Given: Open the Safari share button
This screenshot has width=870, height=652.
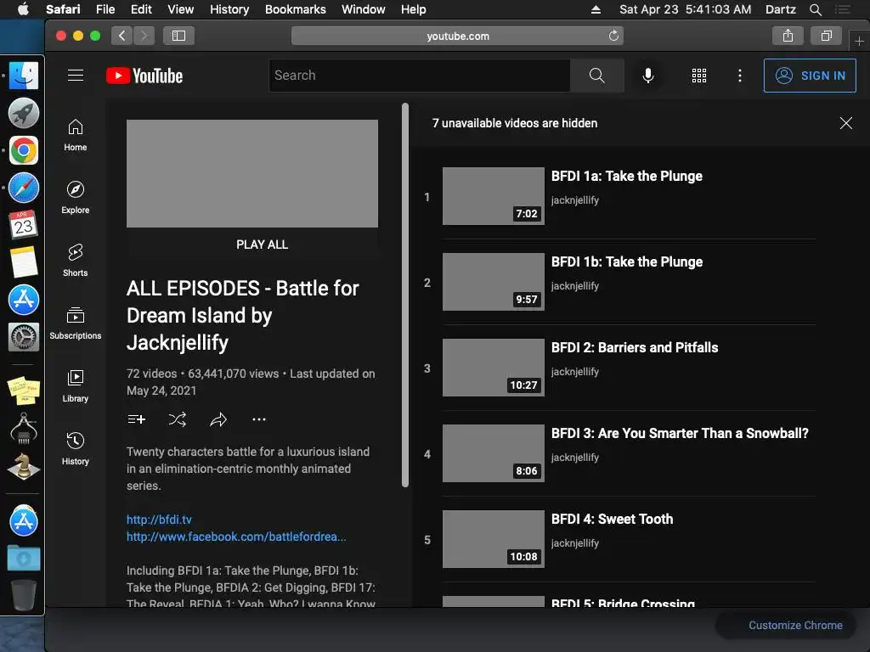Looking at the screenshot, I should tap(788, 36).
